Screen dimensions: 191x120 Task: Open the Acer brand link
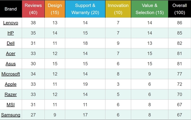click(11, 53)
